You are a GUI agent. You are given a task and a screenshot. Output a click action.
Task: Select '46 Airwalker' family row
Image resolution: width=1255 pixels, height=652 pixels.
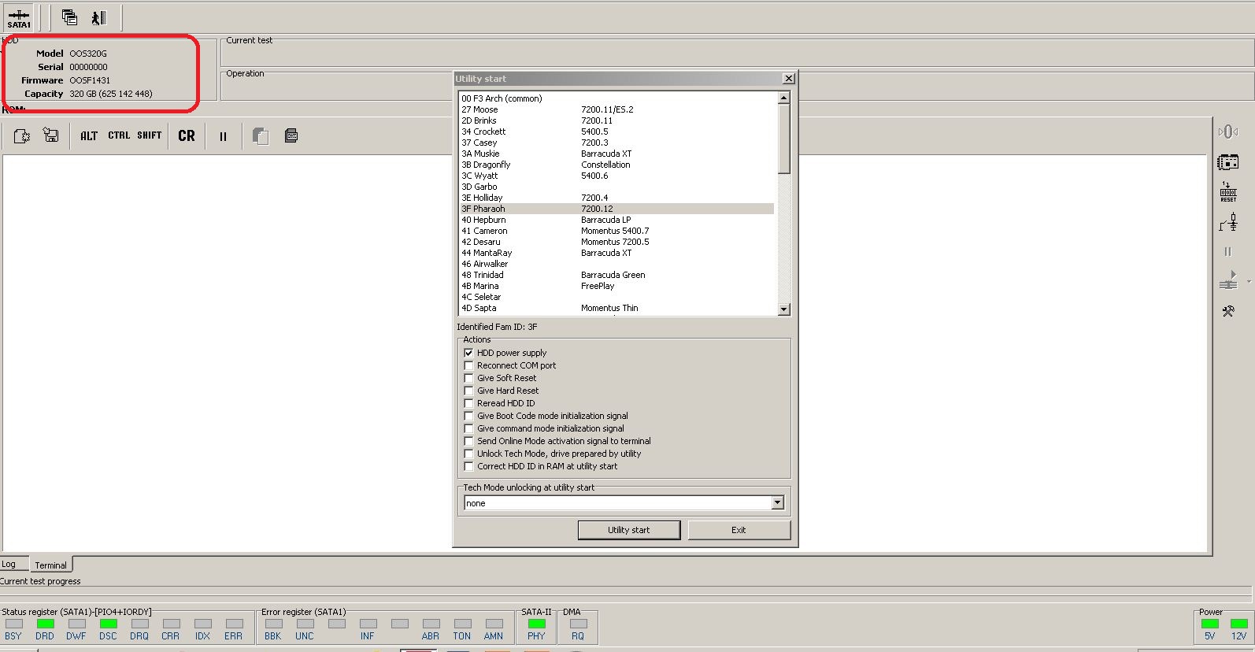pyautogui.click(x=617, y=264)
